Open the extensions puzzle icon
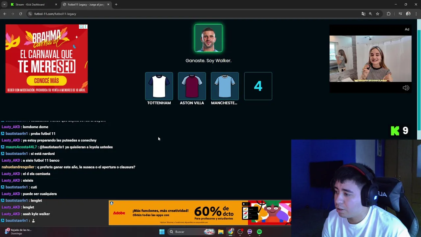 (x=388, y=14)
